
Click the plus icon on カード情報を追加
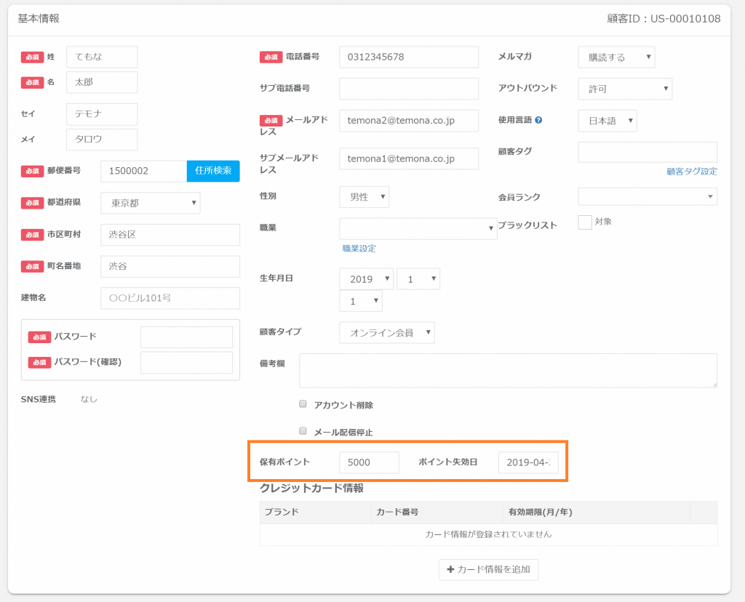click(450, 569)
